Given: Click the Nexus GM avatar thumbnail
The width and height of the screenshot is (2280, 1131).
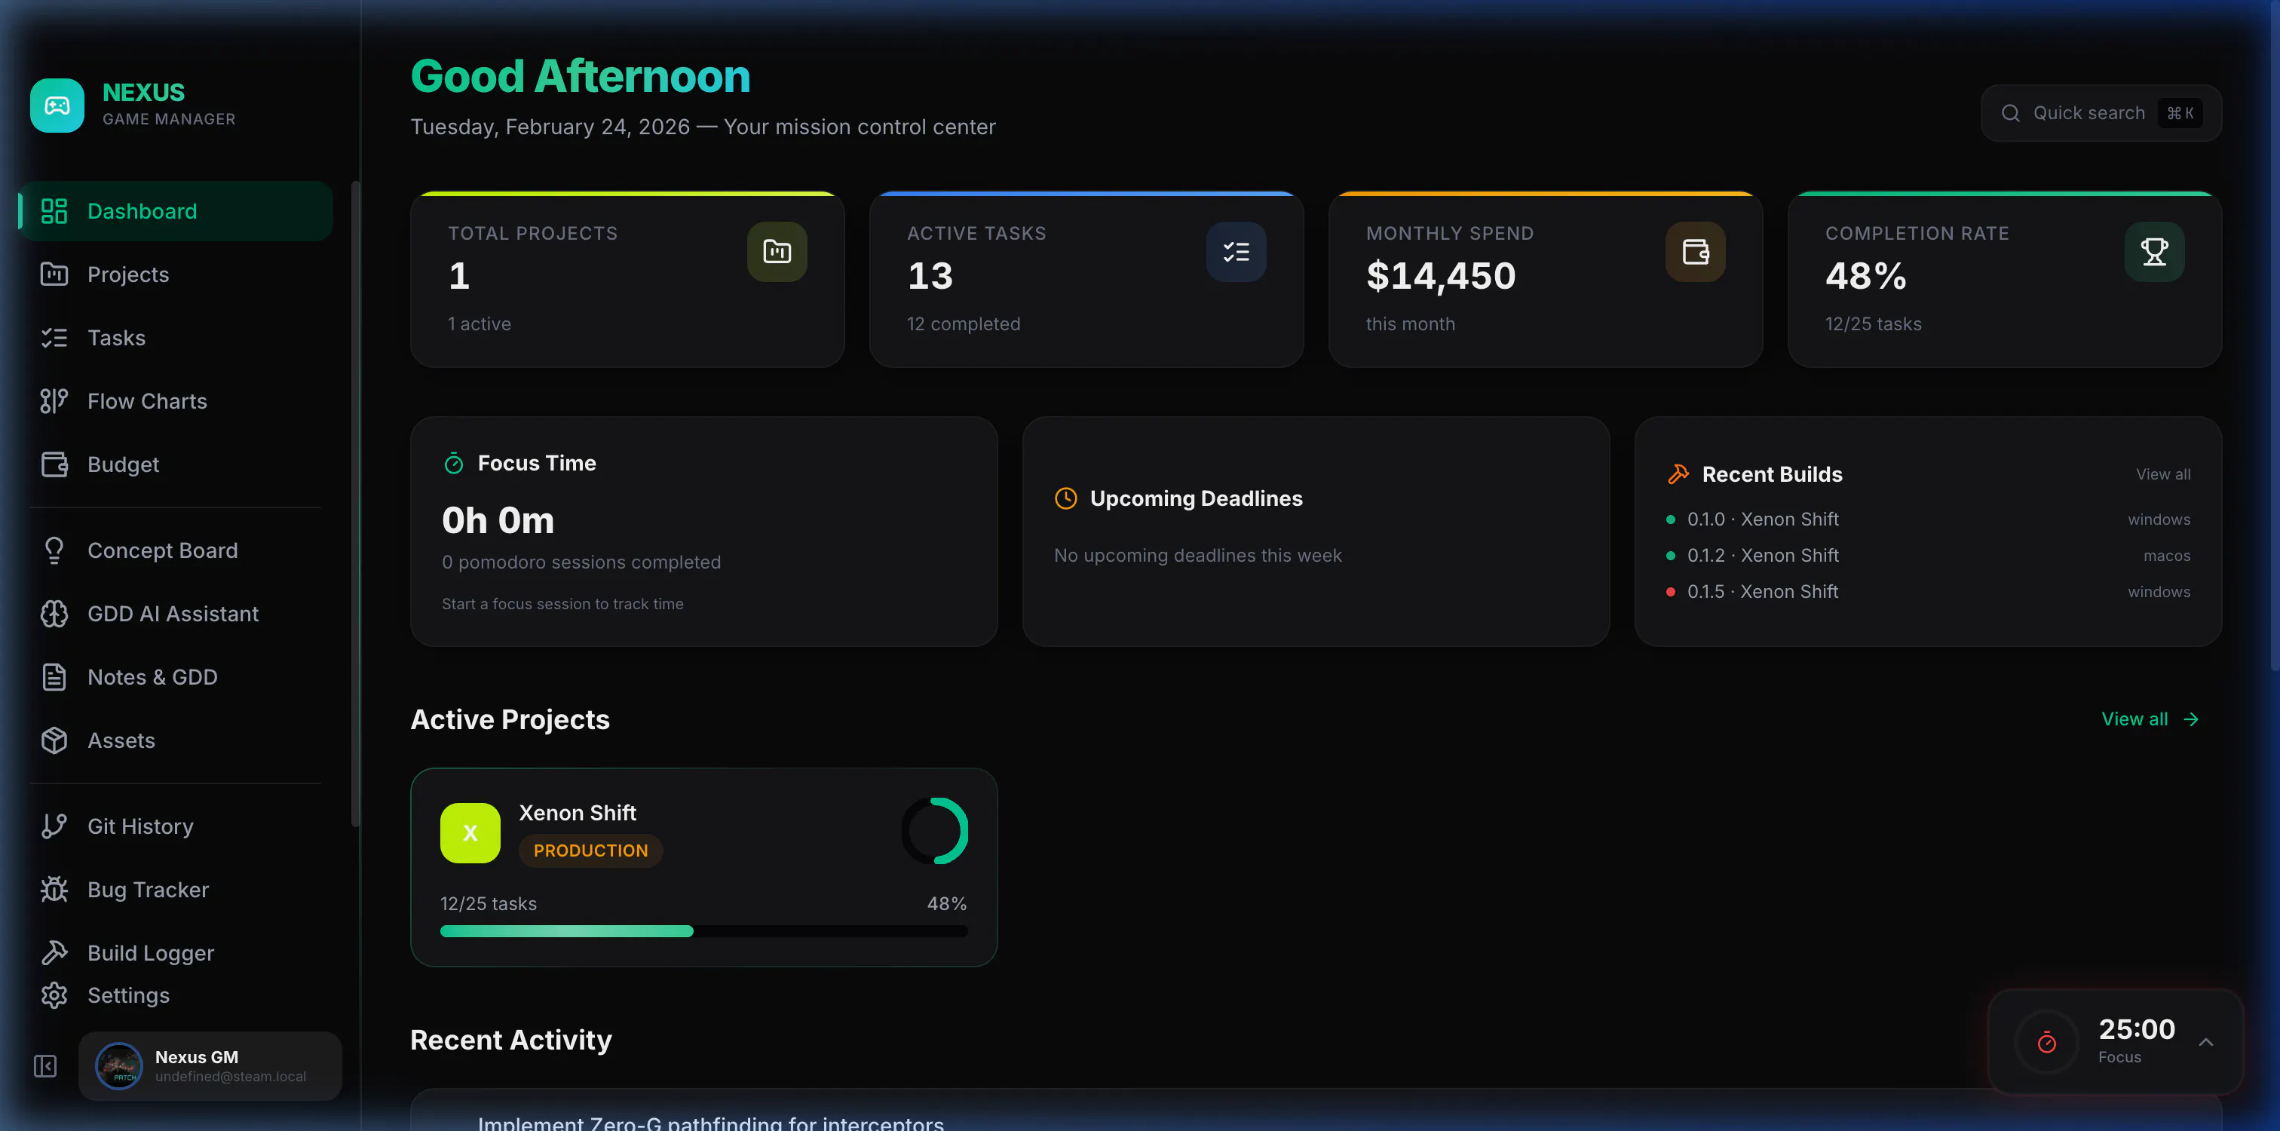Looking at the screenshot, I should (118, 1066).
